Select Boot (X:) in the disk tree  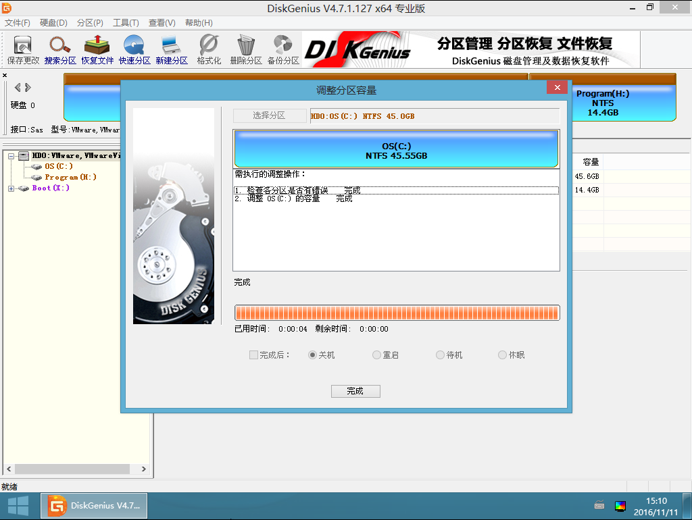[x=51, y=188]
